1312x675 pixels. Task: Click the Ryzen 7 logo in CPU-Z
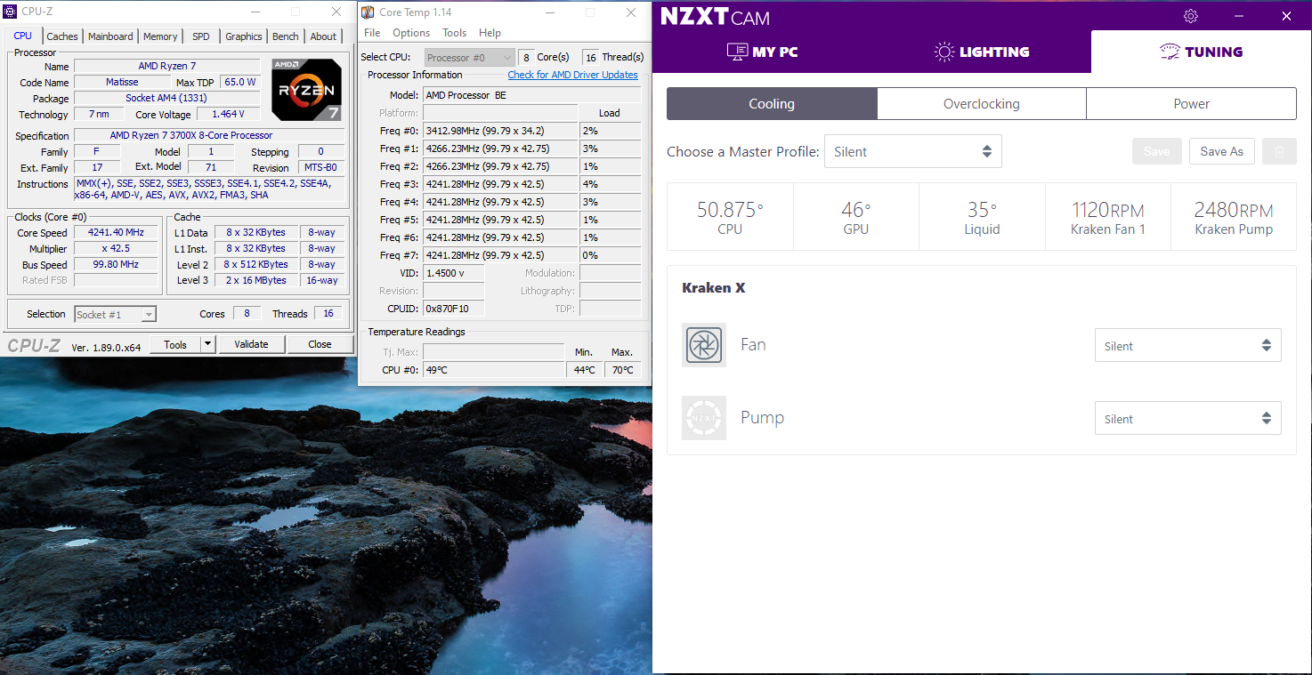(306, 90)
